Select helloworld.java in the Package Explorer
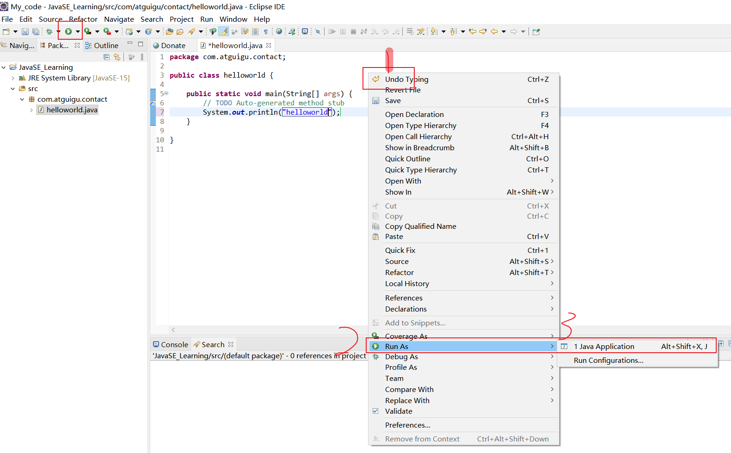 [x=67, y=110]
